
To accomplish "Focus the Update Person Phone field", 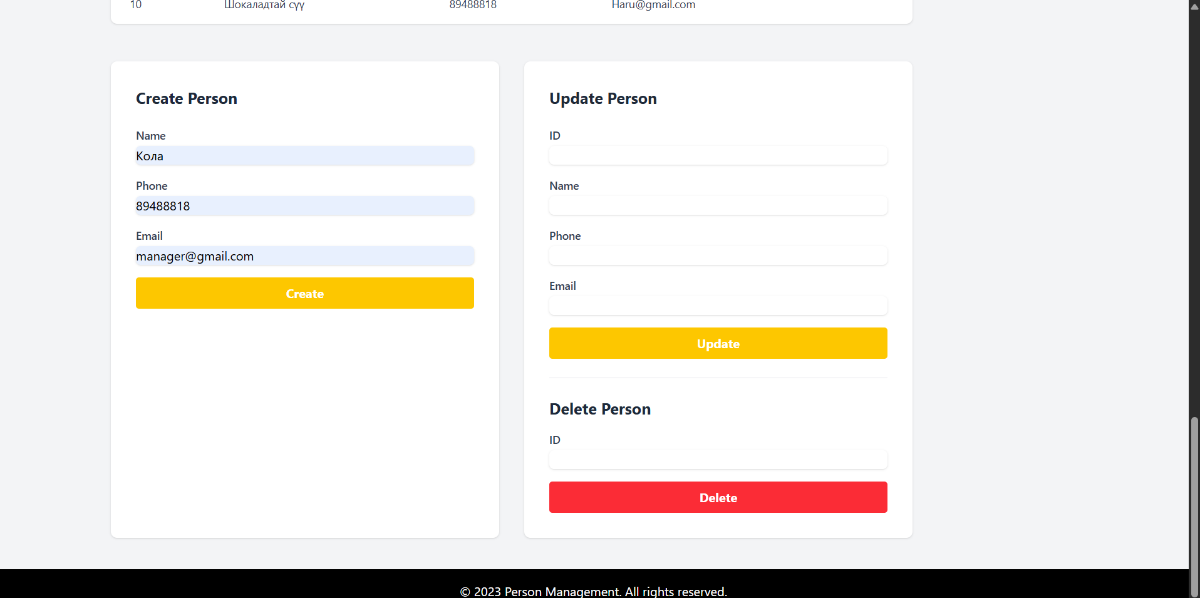I will click(x=718, y=256).
